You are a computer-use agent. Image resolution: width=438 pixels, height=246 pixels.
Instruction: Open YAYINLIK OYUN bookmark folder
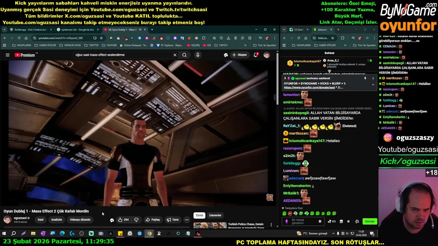[x=70, y=45]
